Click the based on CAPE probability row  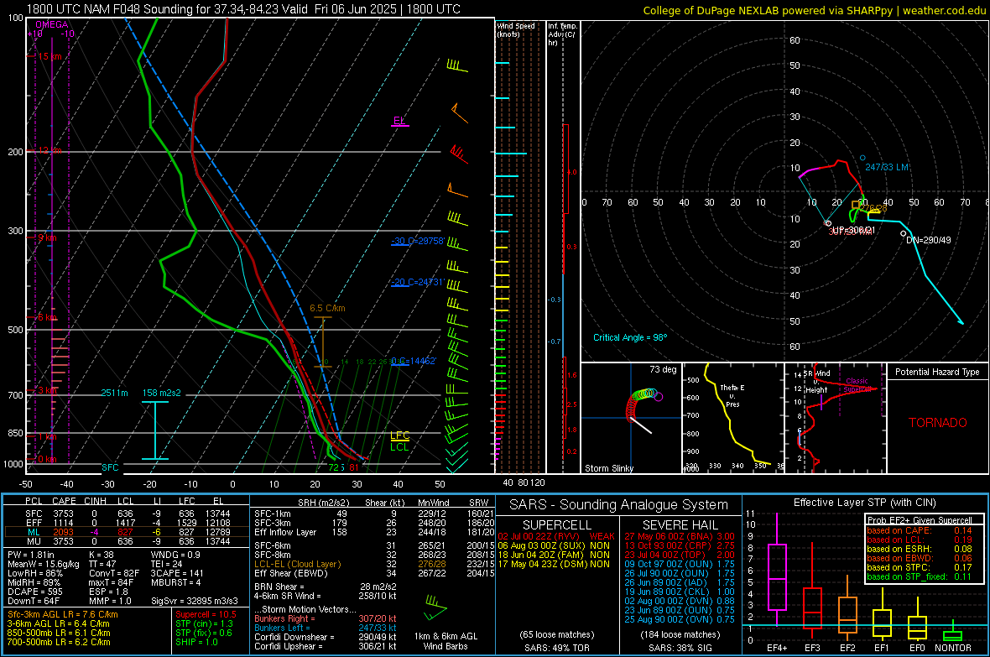(920, 530)
